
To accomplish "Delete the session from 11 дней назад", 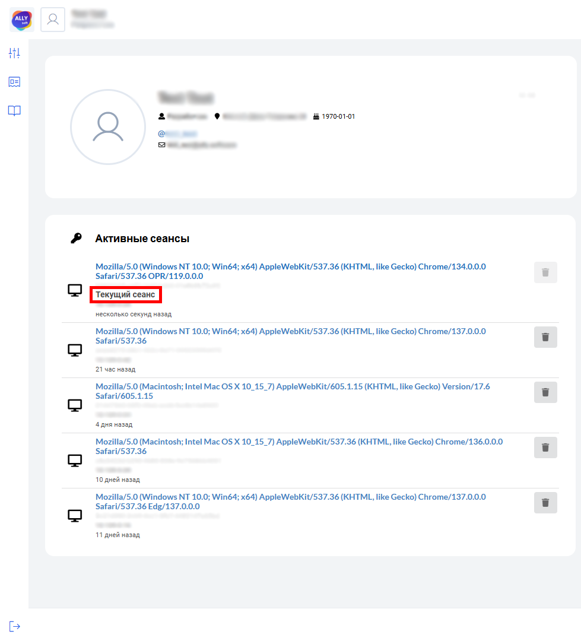I will (x=545, y=503).
